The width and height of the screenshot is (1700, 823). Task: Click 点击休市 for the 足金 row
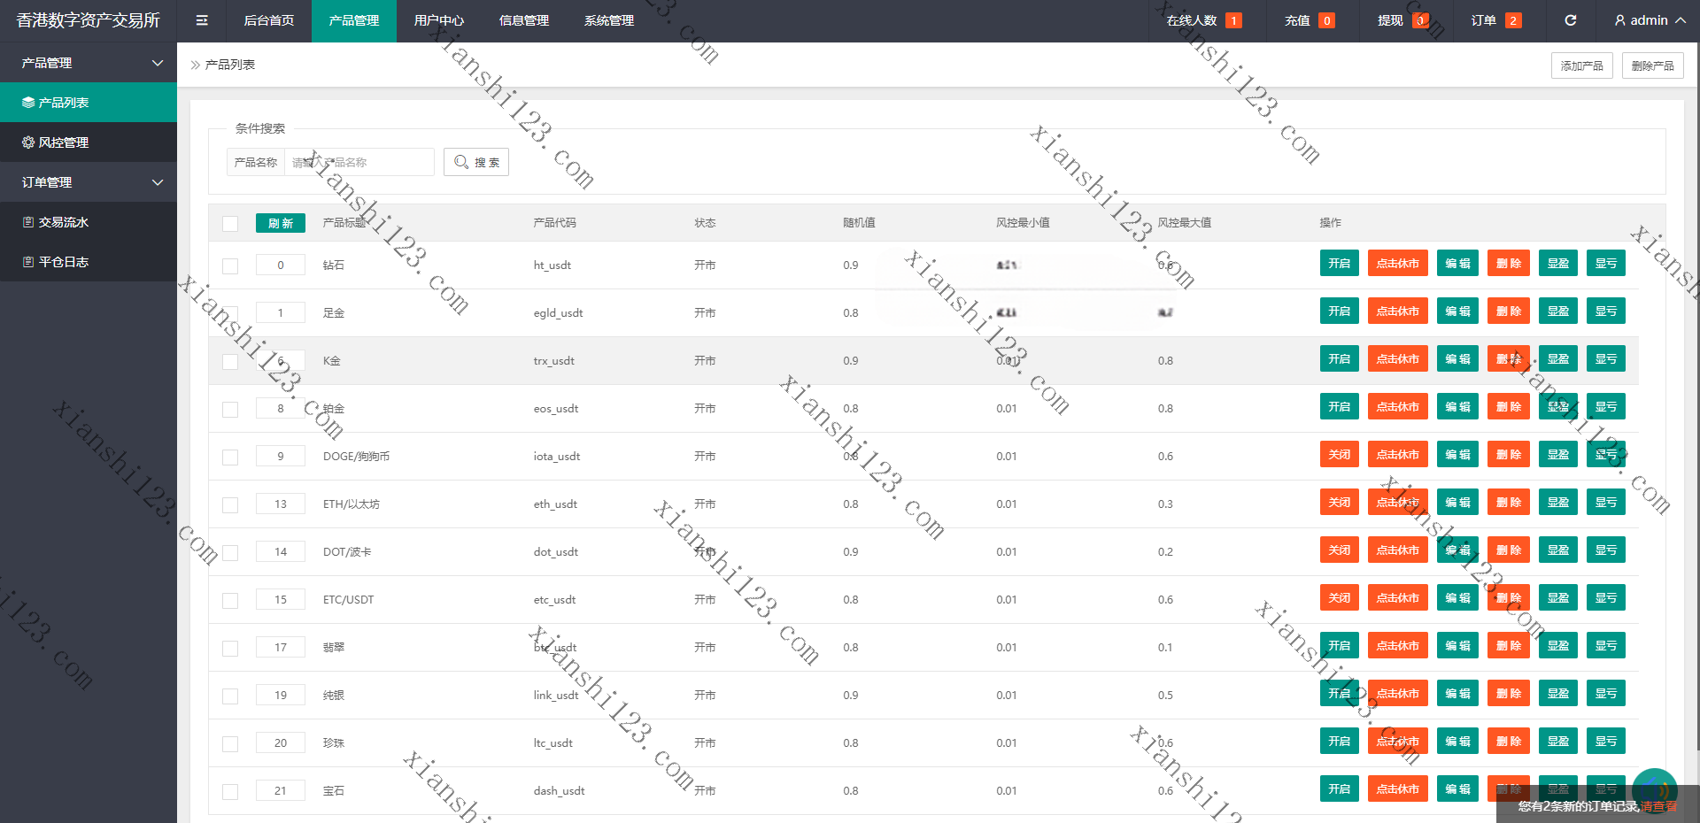1398,312
